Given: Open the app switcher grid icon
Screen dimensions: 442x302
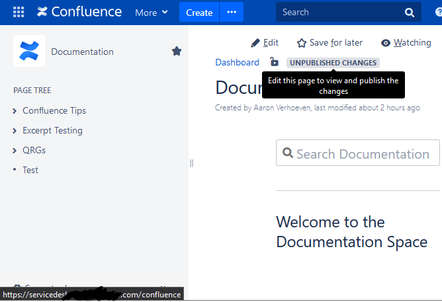Looking at the screenshot, I should point(19,12).
